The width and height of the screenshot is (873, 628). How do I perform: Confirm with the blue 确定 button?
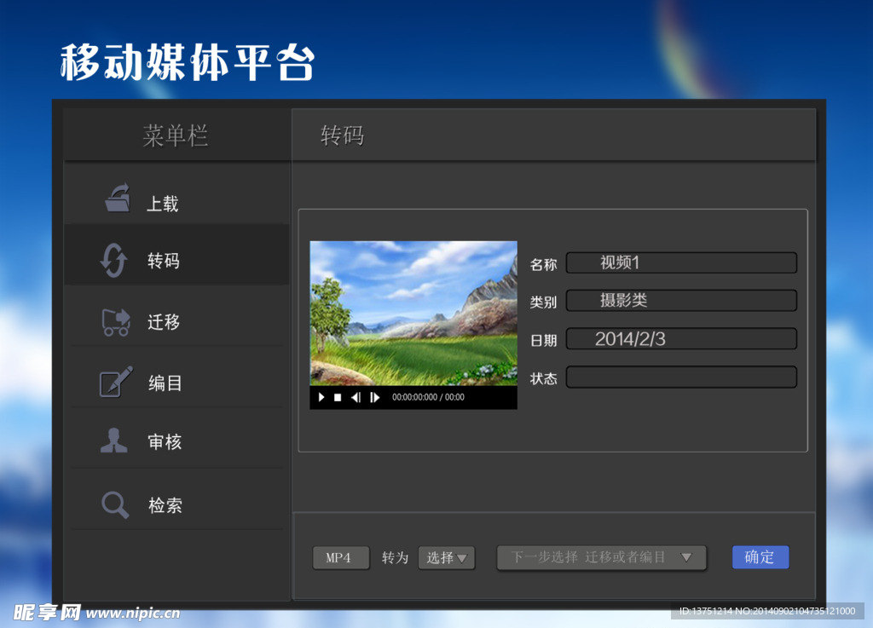pos(760,556)
